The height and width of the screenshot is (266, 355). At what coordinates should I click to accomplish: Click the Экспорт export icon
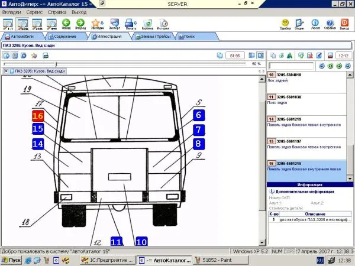pos(115,24)
